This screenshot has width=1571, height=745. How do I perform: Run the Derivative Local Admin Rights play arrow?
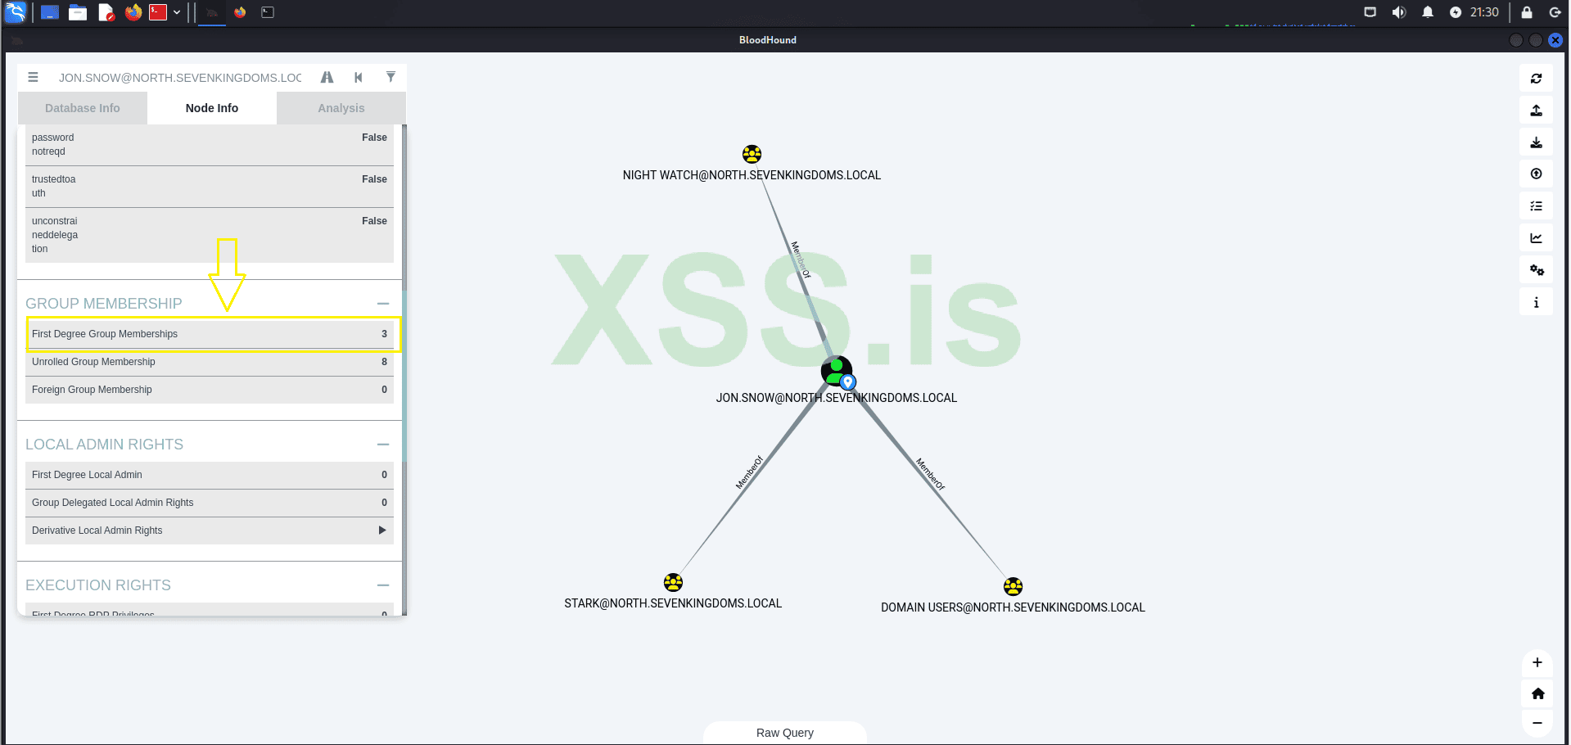pos(382,531)
